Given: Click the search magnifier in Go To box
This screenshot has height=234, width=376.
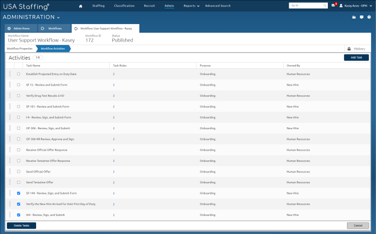Looking at the screenshot, I should pyautogui.click(x=325, y=6).
